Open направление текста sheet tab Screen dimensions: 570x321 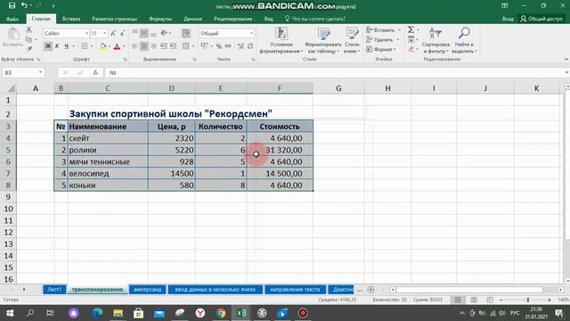295,289
